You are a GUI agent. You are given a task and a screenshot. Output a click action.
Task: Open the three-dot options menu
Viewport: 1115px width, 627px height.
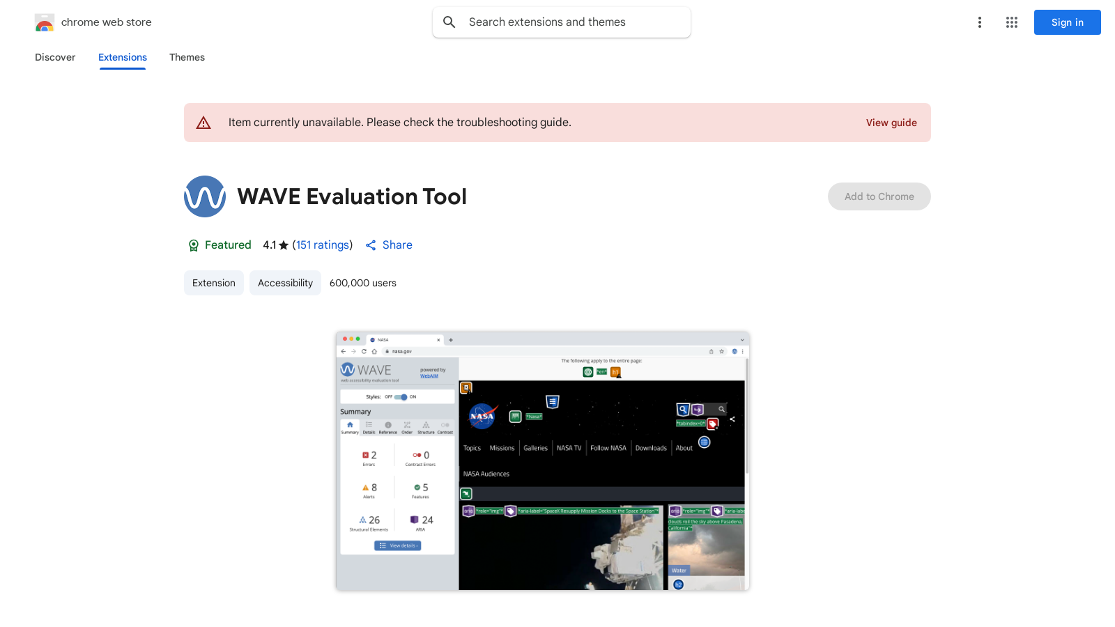point(979,22)
